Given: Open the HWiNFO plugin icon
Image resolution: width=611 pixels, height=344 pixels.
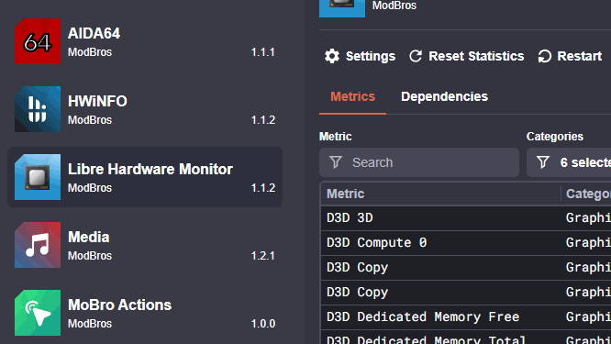Looking at the screenshot, I should tap(38, 109).
